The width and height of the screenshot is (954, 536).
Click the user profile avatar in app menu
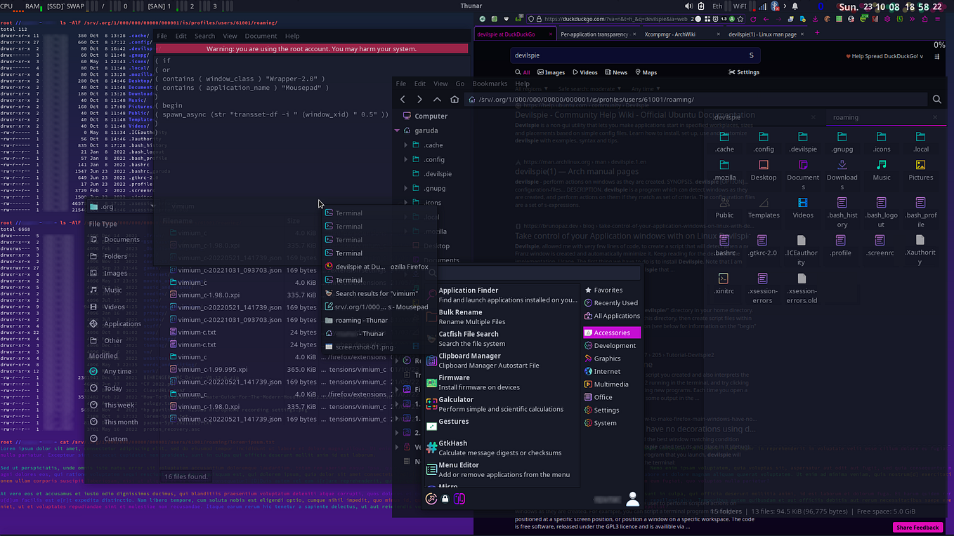click(x=633, y=499)
